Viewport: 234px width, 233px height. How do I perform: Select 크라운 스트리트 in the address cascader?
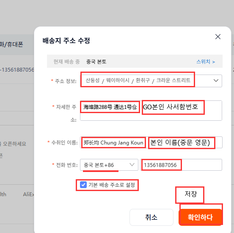point(173,80)
